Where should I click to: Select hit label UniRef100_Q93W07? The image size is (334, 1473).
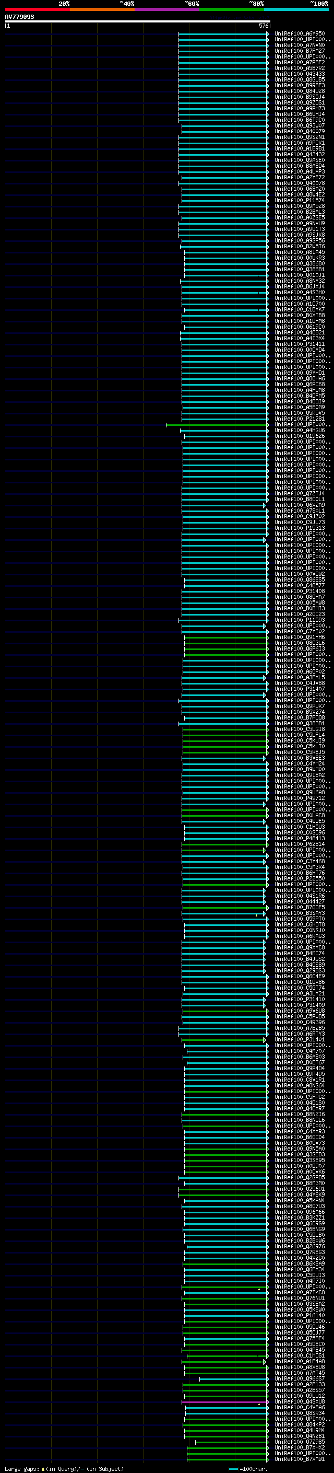pyautogui.click(x=300, y=126)
